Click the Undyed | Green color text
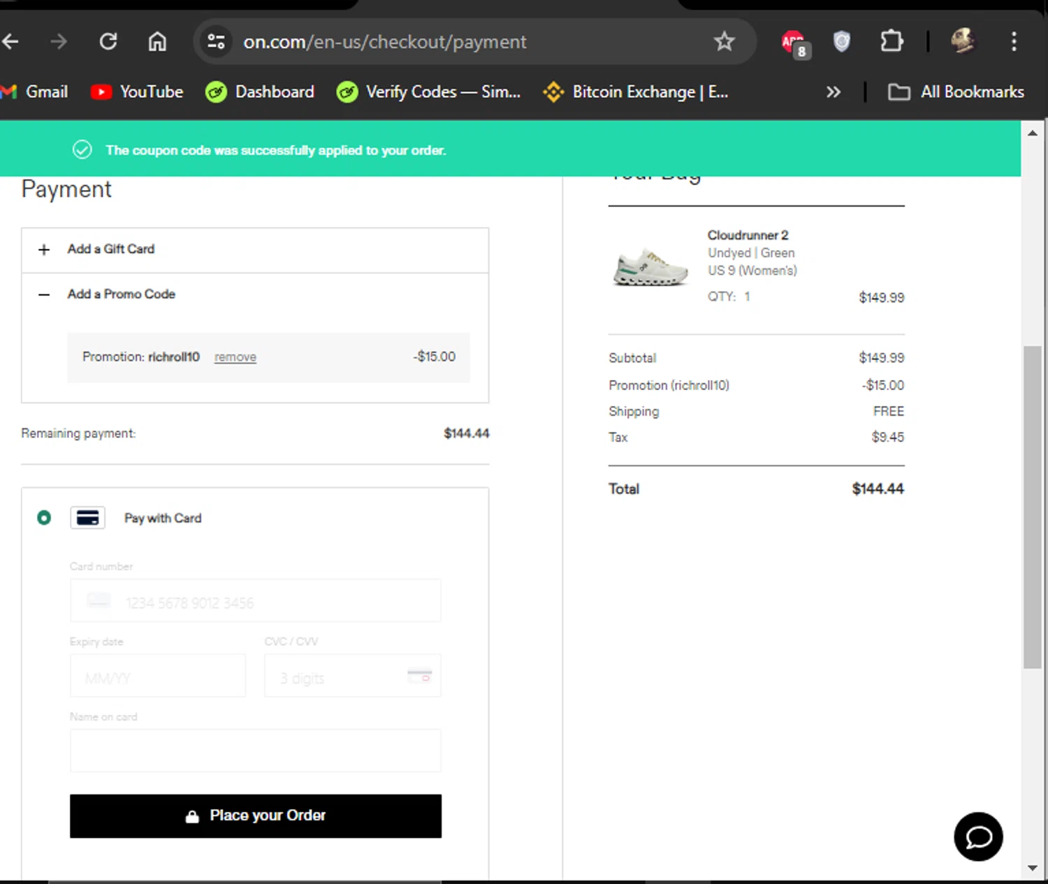Image resolution: width=1048 pixels, height=884 pixels. [751, 253]
